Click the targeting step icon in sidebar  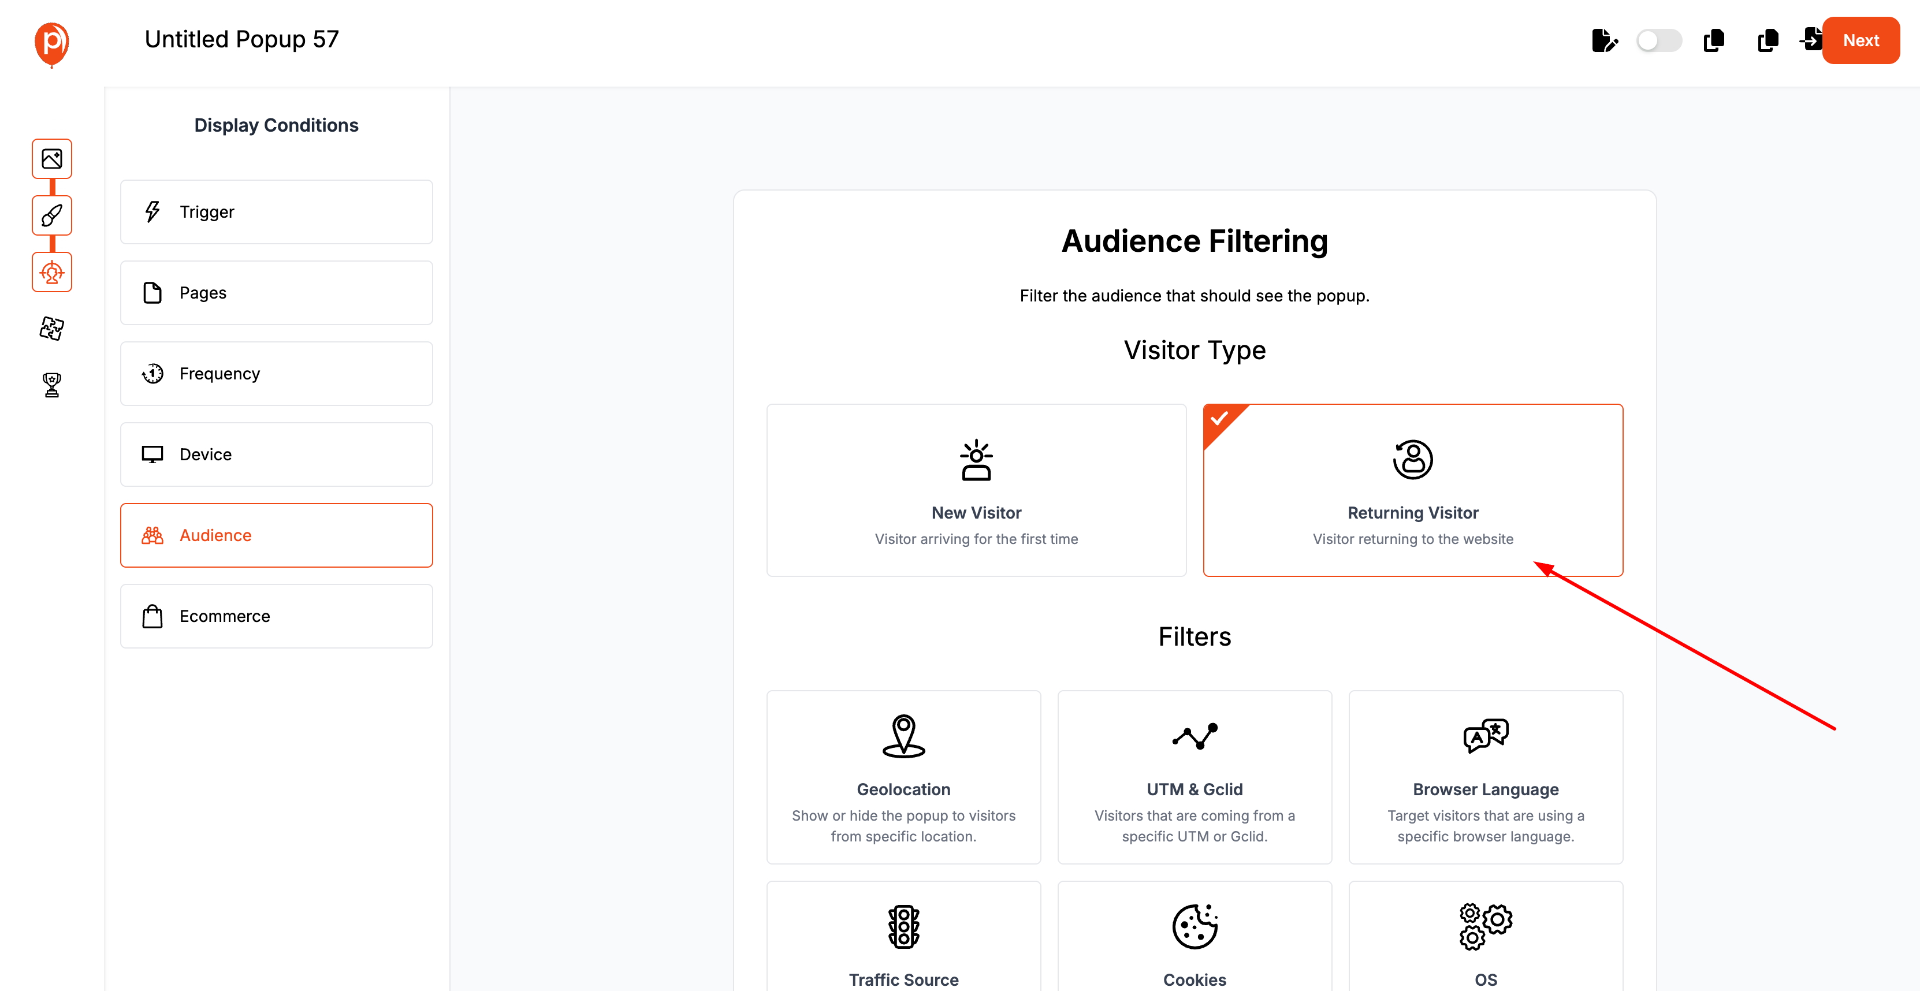tap(51, 272)
